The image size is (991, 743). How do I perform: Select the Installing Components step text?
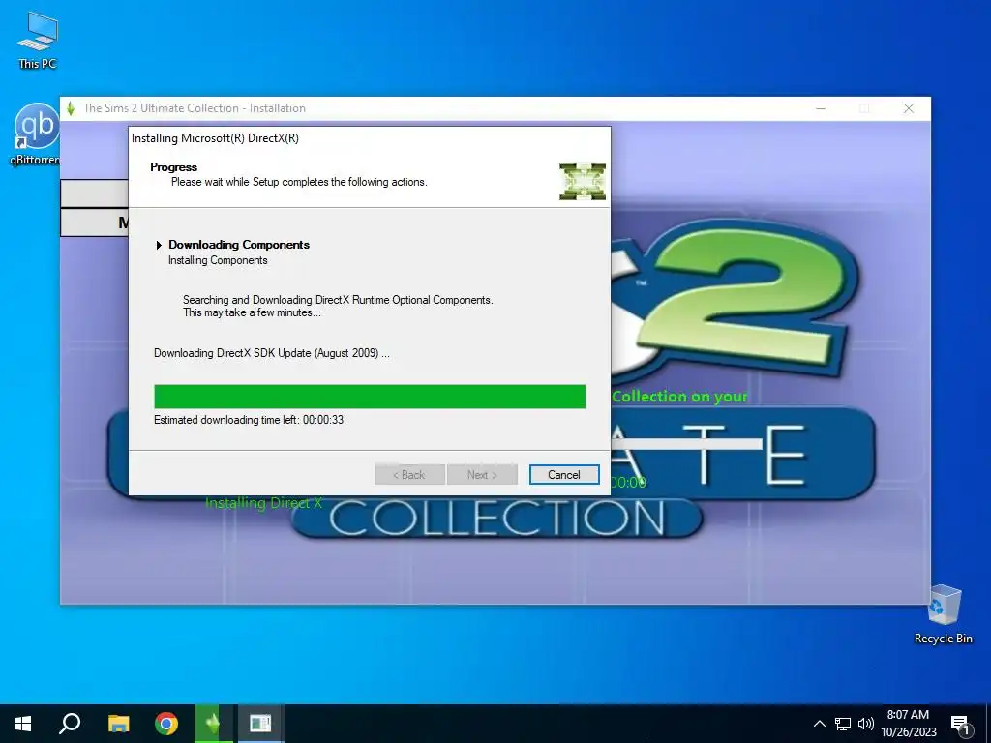click(218, 260)
